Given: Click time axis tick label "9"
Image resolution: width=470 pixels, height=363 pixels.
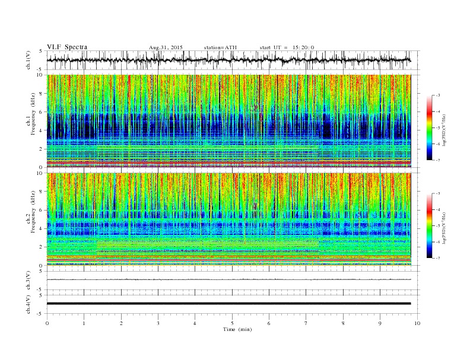Looking at the screenshot, I should [380, 323].
